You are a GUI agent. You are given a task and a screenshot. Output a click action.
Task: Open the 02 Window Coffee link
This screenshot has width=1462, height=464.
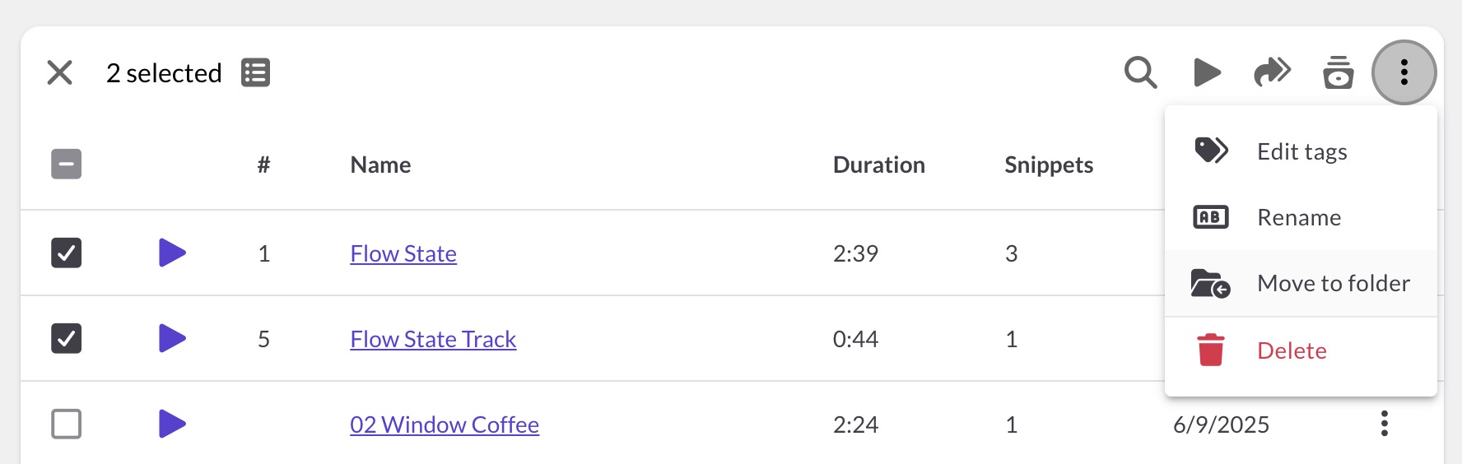pyautogui.click(x=445, y=425)
